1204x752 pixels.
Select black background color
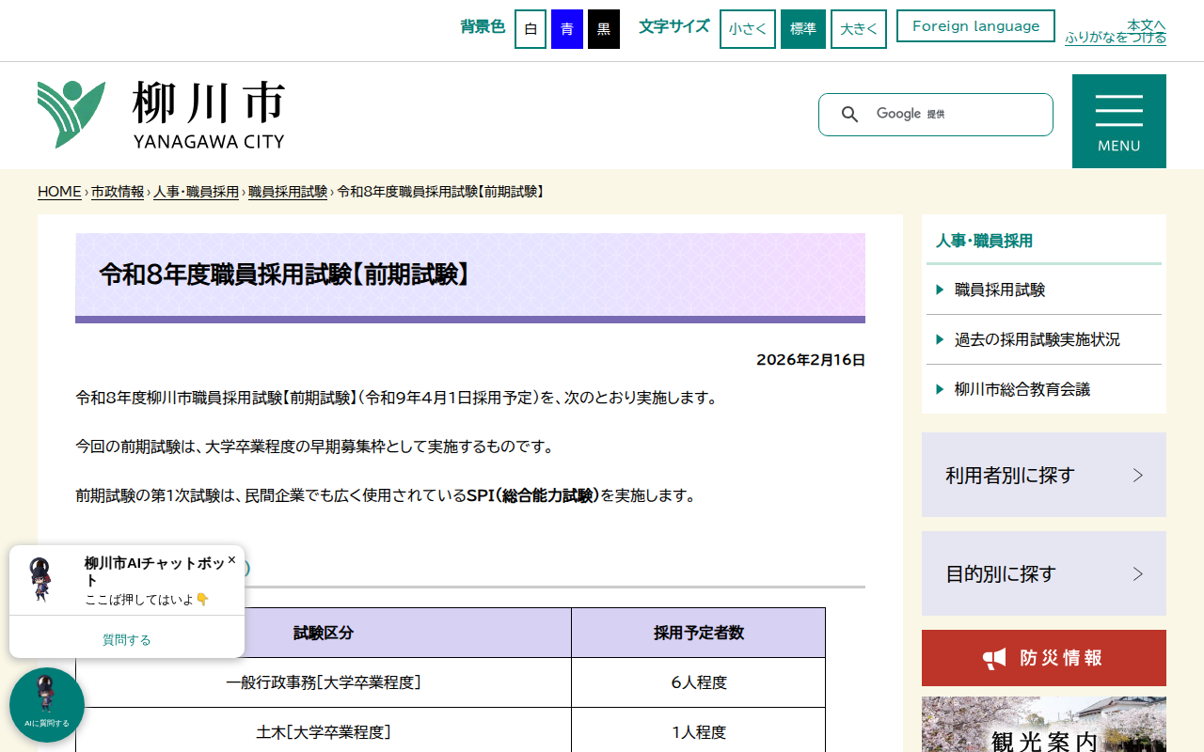(x=604, y=29)
